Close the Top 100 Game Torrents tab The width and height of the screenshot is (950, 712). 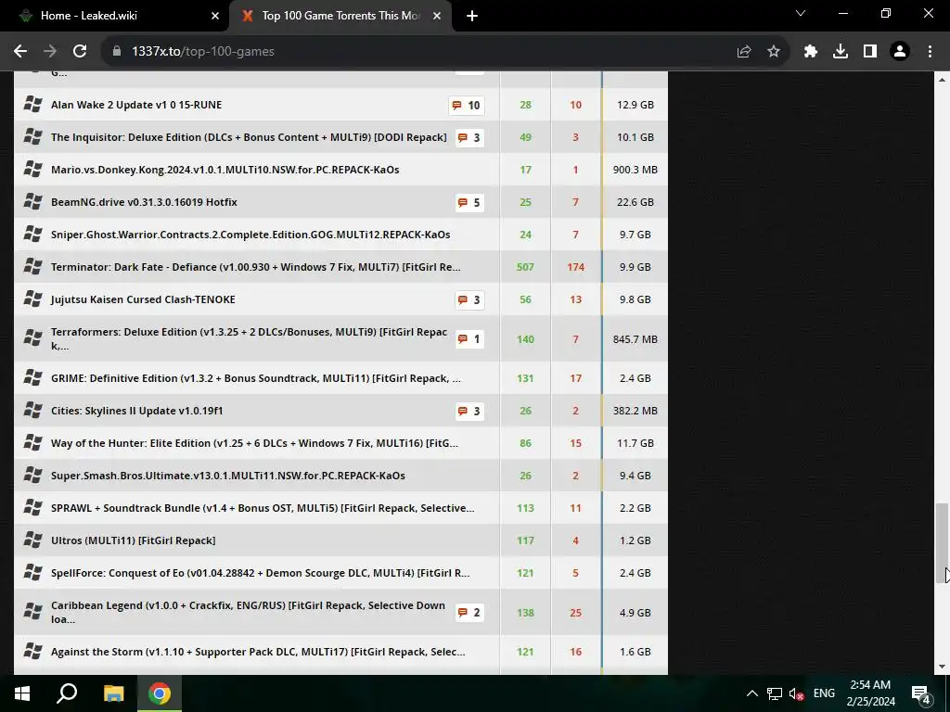pos(437,17)
